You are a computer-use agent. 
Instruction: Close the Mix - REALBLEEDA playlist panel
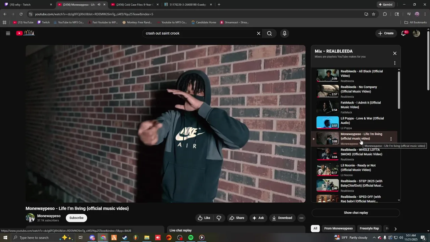coord(395,53)
